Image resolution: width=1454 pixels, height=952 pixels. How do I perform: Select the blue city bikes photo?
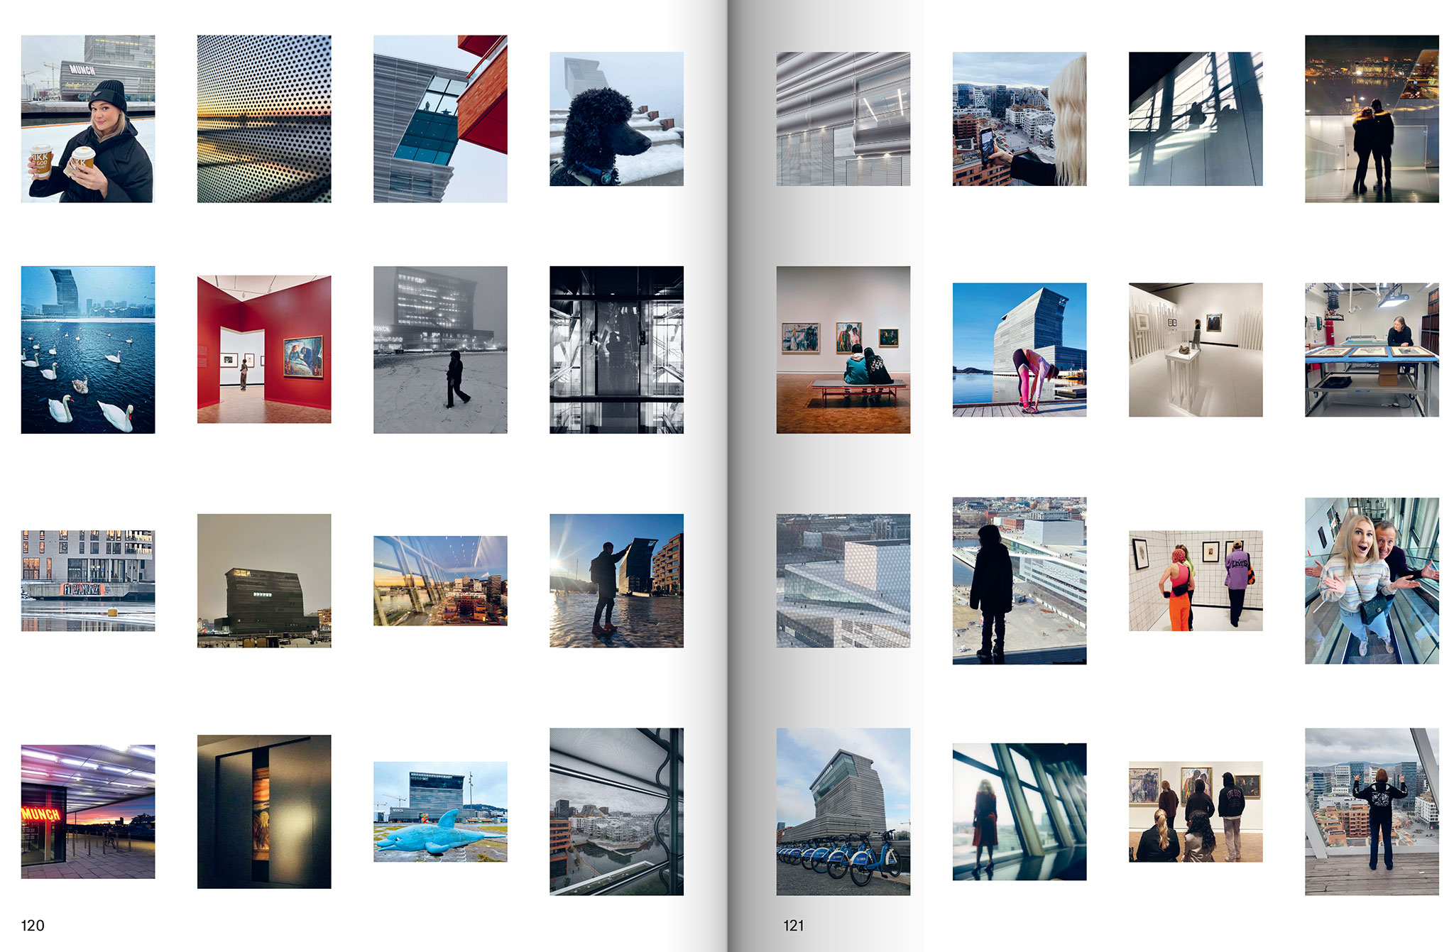(x=843, y=811)
